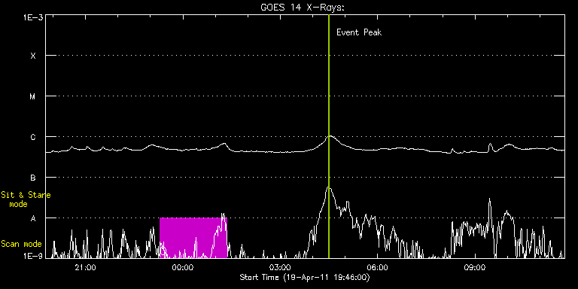Click the upper curve's peak at C level
This screenshot has height=289, width=578.
coord(330,136)
